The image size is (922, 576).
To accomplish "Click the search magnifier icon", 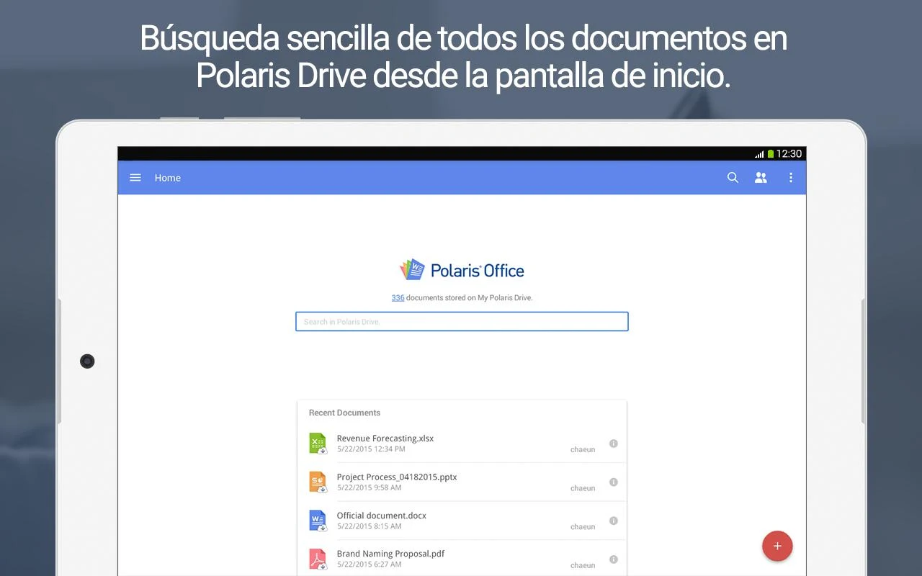I will (x=733, y=178).
